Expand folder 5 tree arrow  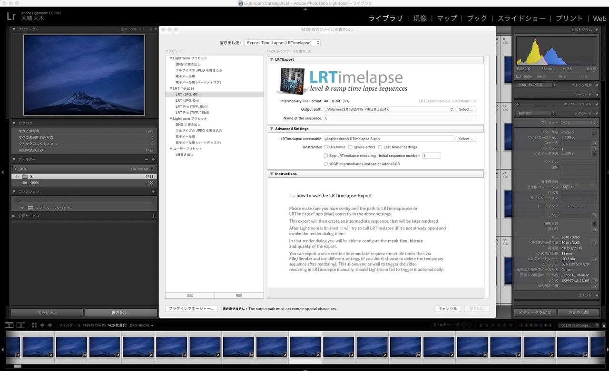click(18, 176)
